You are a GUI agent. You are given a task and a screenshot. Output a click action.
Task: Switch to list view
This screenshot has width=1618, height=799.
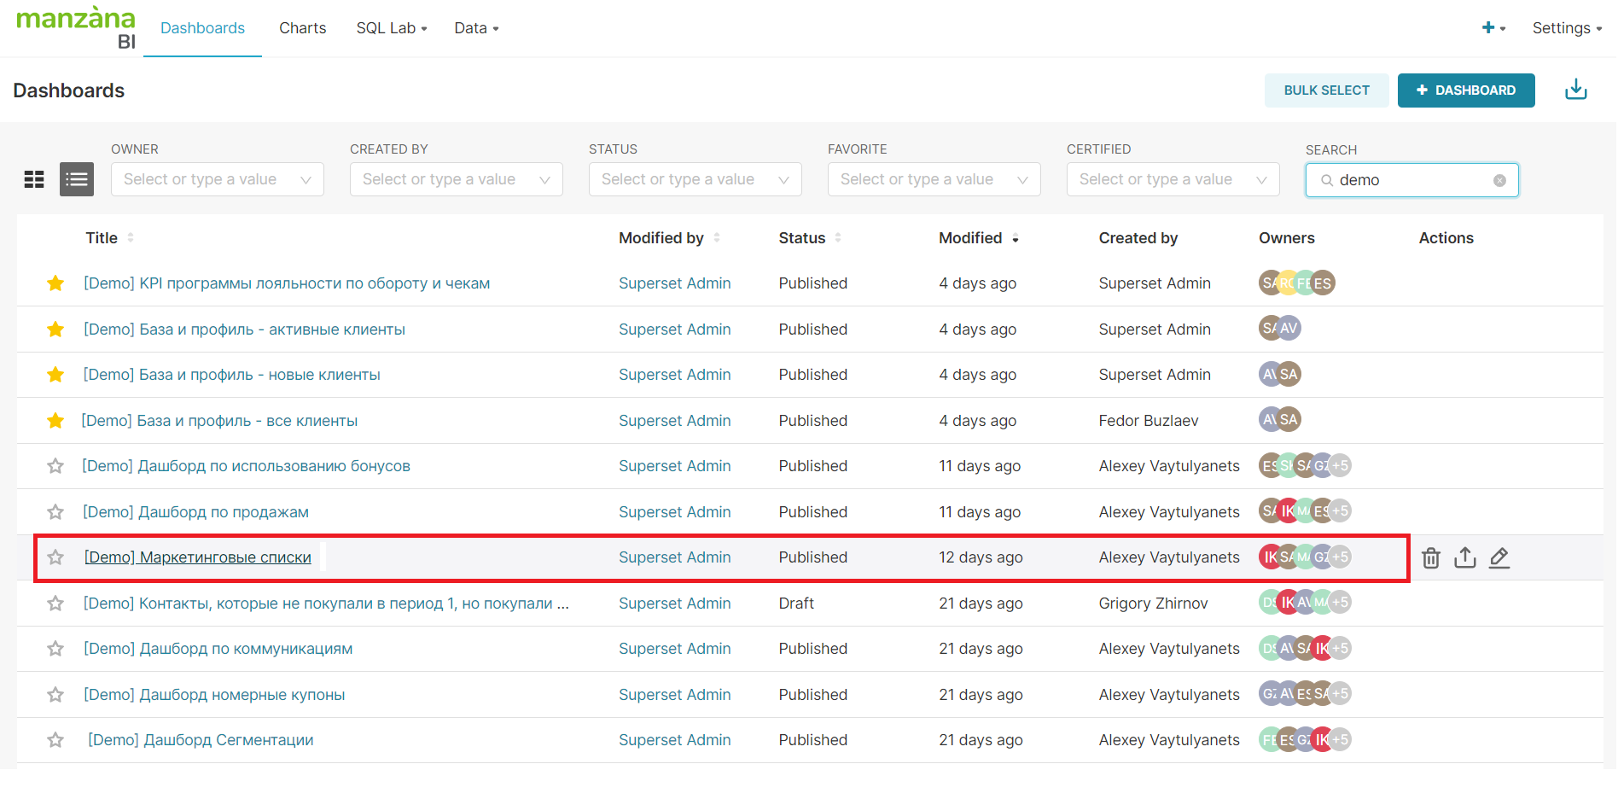(x=77, y=179)
